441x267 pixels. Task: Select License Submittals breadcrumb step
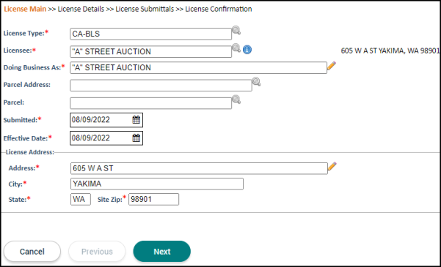point(145,9)
